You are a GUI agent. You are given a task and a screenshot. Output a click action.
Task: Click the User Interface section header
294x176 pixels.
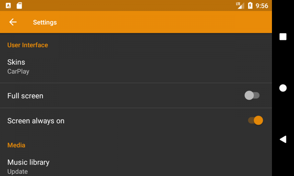[x=28, y=45]
